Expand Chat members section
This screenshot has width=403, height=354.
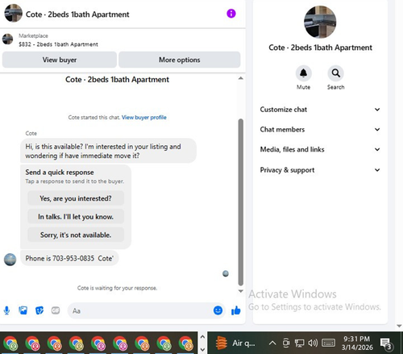(320, 129)
